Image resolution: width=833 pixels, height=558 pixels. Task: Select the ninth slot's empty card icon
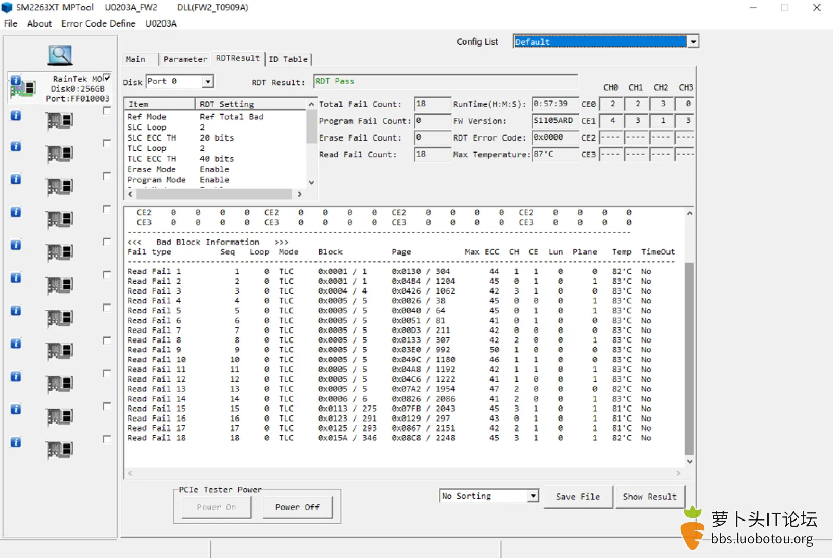[x=59, y=351]
